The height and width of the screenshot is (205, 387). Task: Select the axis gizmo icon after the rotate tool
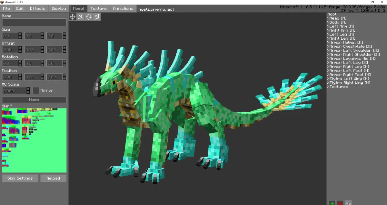tap(97, 17)
